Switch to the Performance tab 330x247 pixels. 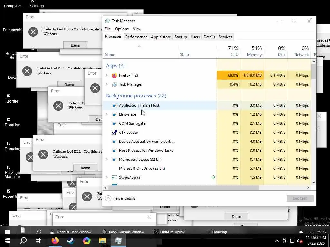click(136, 37)
